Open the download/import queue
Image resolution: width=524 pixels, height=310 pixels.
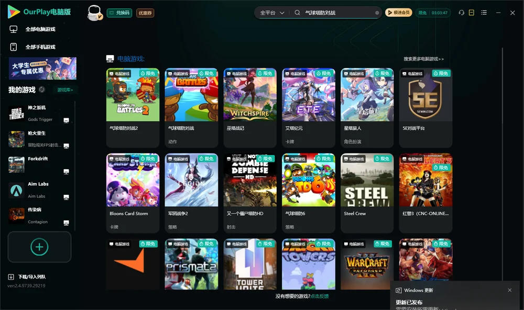[27, 276]
